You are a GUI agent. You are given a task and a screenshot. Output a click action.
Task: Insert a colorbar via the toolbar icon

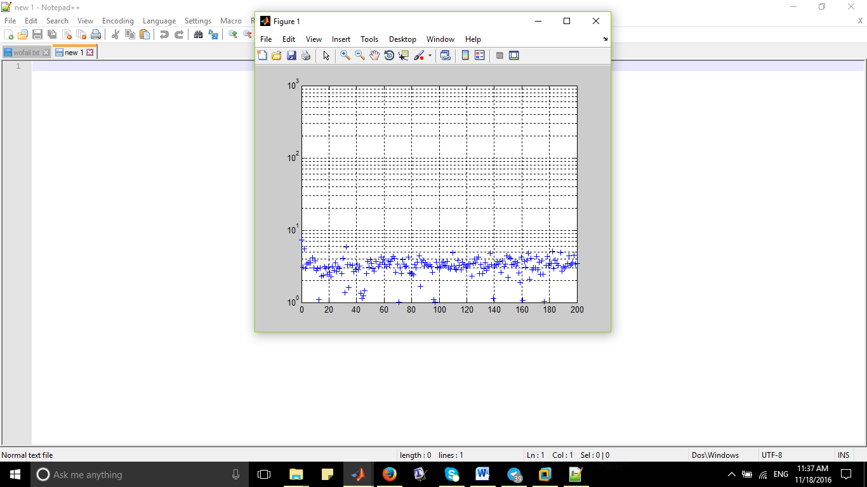pyautogui.click(x=465, y=56)
